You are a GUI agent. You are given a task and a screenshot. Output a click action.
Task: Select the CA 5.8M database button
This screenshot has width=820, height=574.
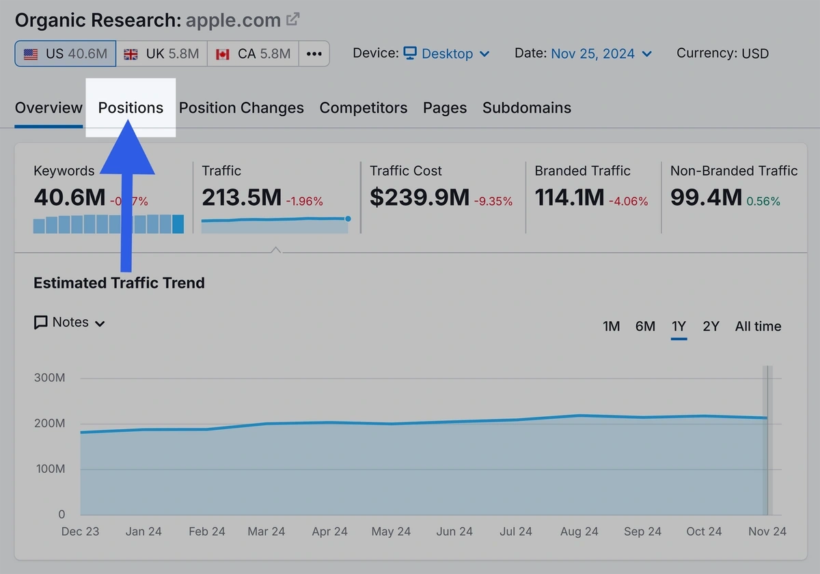[253, 53]
